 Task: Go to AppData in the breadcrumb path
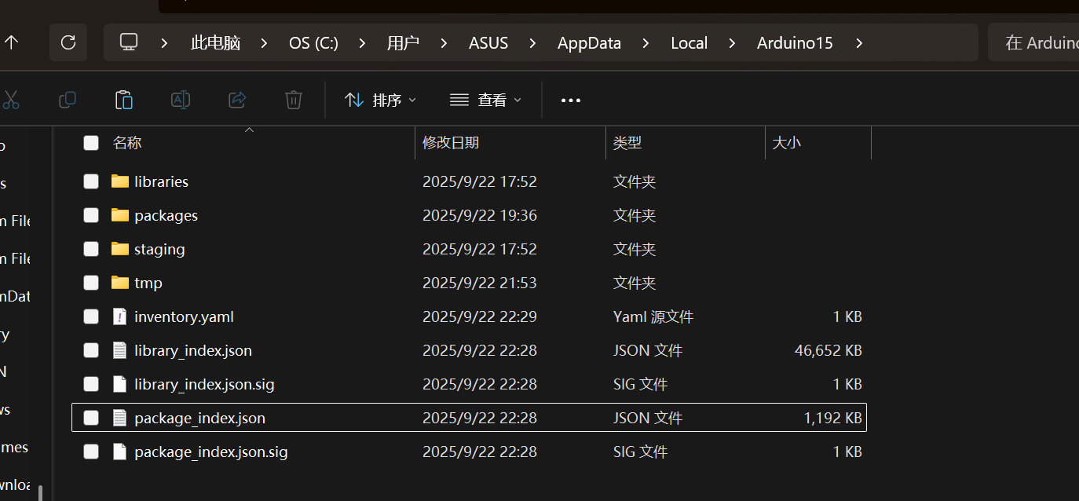(589, 43)
